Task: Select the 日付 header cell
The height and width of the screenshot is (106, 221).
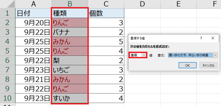Action: [x=33, y=13]
